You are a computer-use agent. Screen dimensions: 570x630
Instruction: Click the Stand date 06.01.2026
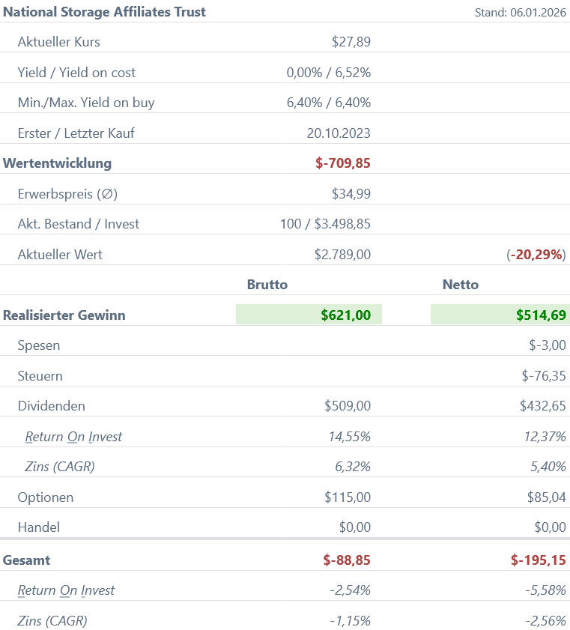coord(520,13)
